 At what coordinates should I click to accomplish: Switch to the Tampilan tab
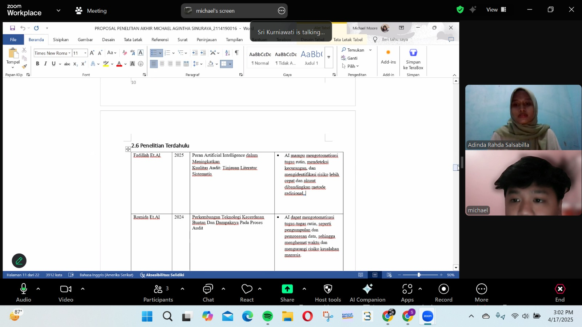point(234,40)
